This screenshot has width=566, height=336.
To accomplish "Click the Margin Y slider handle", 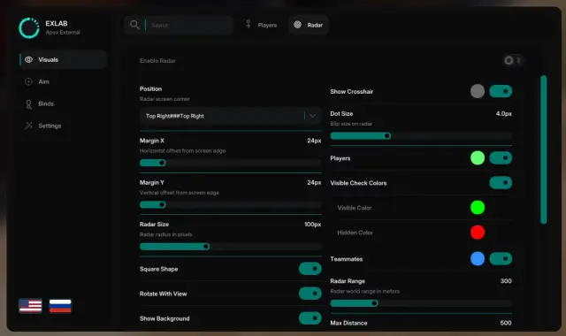I will (162, 204).
